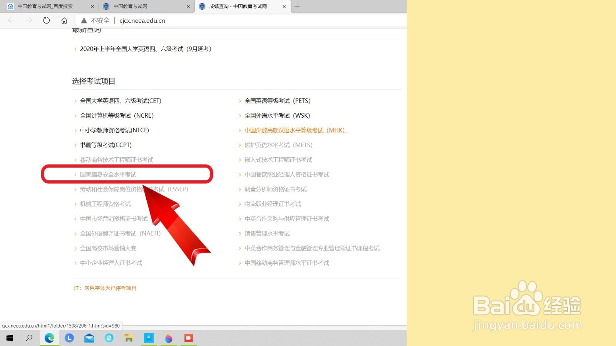The image size is (616, 346).
Task: Close the 成绩查询 tab
Action: (x=284, y=7)
